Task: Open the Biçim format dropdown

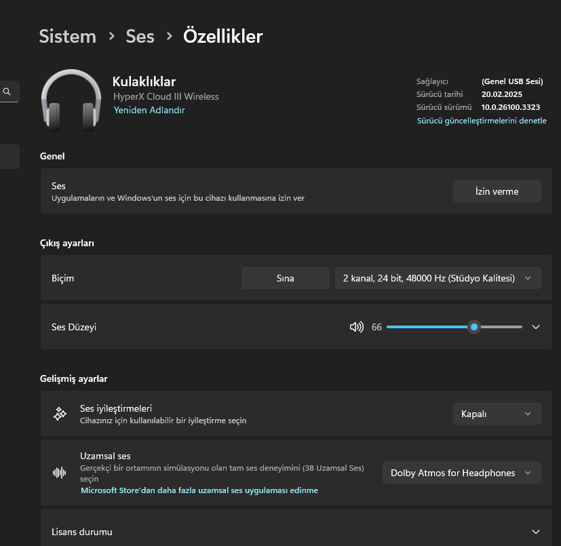Action: click(x=438, y=278)
